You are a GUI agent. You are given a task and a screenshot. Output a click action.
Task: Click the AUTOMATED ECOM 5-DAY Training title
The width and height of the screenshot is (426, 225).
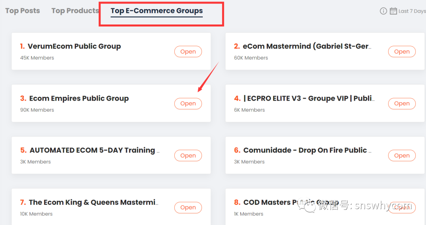pos(94,150)
